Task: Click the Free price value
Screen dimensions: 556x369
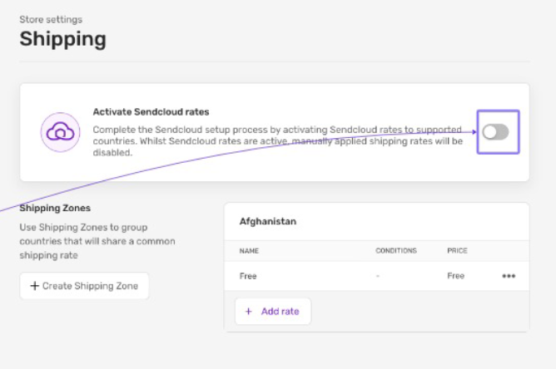Action: point(455,276)
